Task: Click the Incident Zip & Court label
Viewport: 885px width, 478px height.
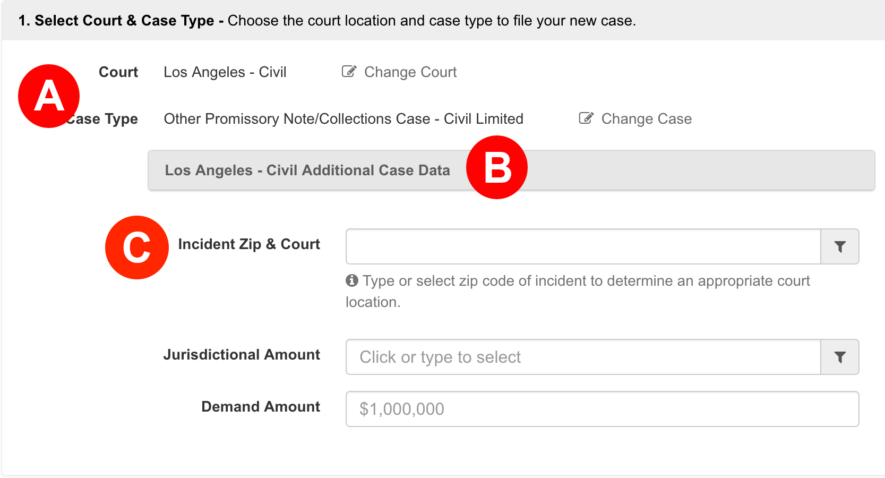Action: tap(249, 244)
